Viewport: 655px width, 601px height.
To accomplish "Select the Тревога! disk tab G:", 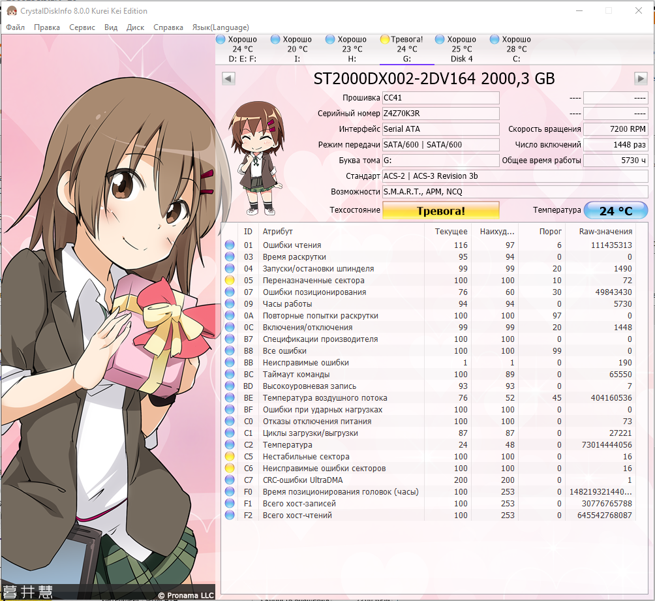I will tap(407, 49).
